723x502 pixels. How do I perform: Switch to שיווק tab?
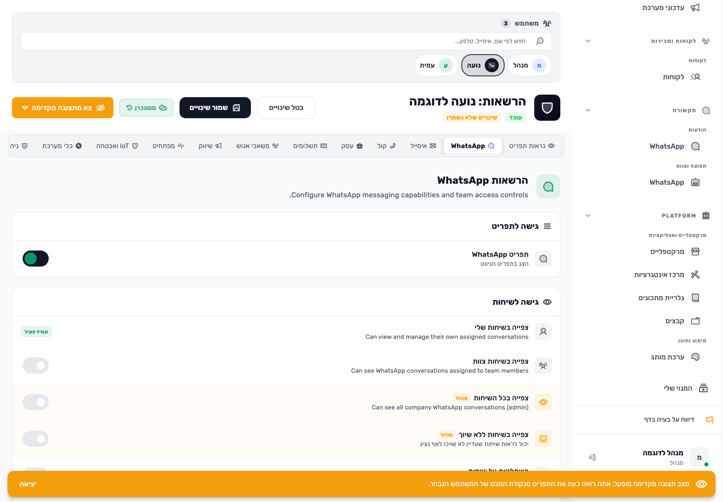coord(210,146)
